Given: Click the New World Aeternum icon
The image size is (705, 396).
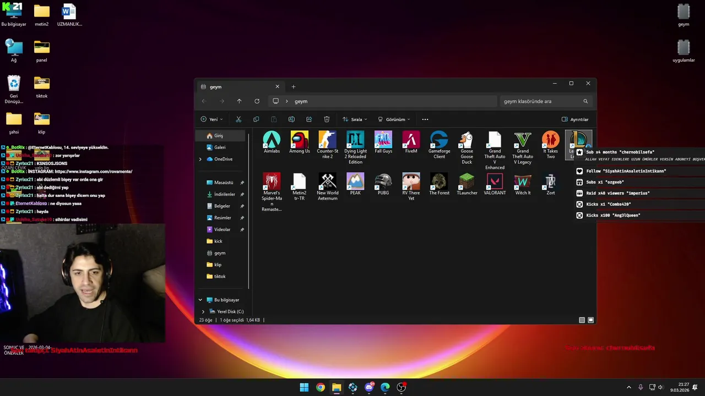Looking at the screenshot, I should [327, 187].
